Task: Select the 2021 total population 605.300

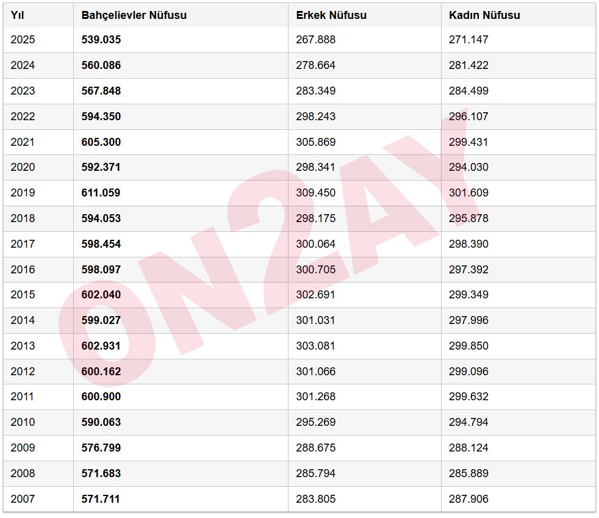Action: pos(101,142)
